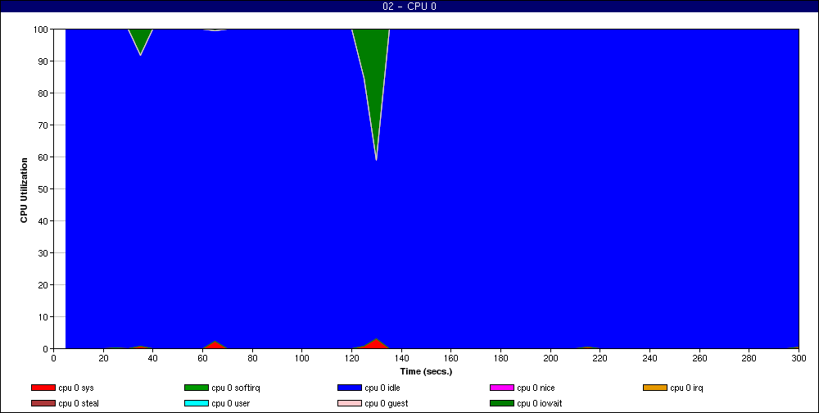This screenshot has height=413, width=819.
Task: Click the small green iowait dip near 35 seconds
Action: (x=140, y=38)
